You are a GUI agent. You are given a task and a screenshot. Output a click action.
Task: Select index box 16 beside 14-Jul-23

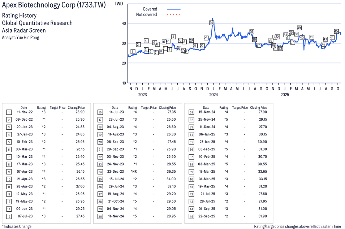click(100, 112)
